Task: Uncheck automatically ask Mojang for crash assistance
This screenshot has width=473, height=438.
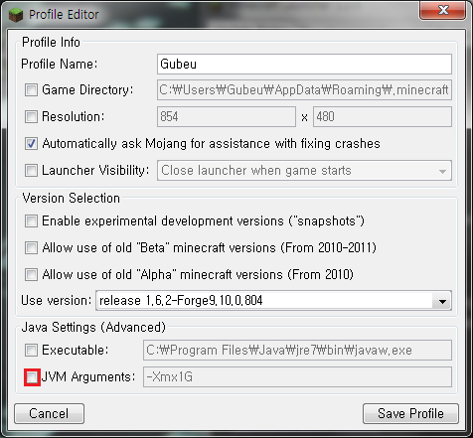Action: click(31, 144)
